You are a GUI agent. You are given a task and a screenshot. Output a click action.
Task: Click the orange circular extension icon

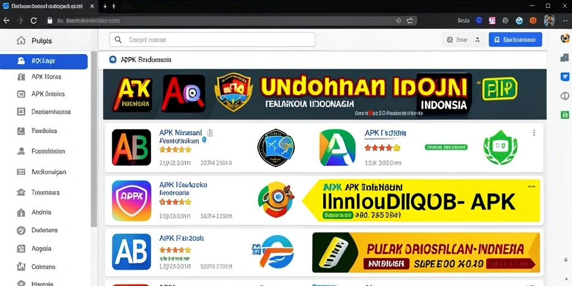coord(533,21)
